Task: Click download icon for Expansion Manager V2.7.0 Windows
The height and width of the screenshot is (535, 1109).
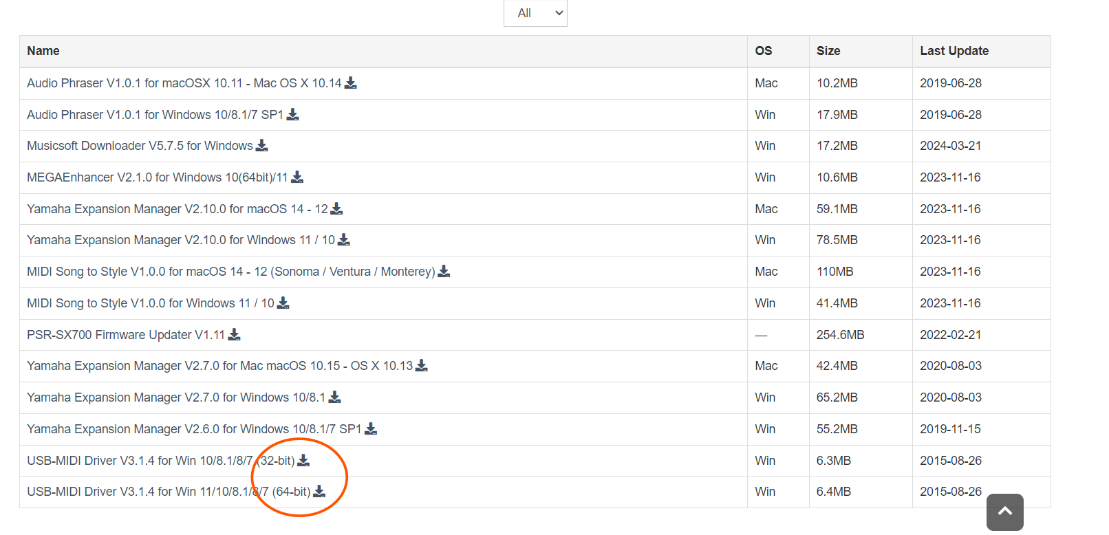Action: (335, 397)
